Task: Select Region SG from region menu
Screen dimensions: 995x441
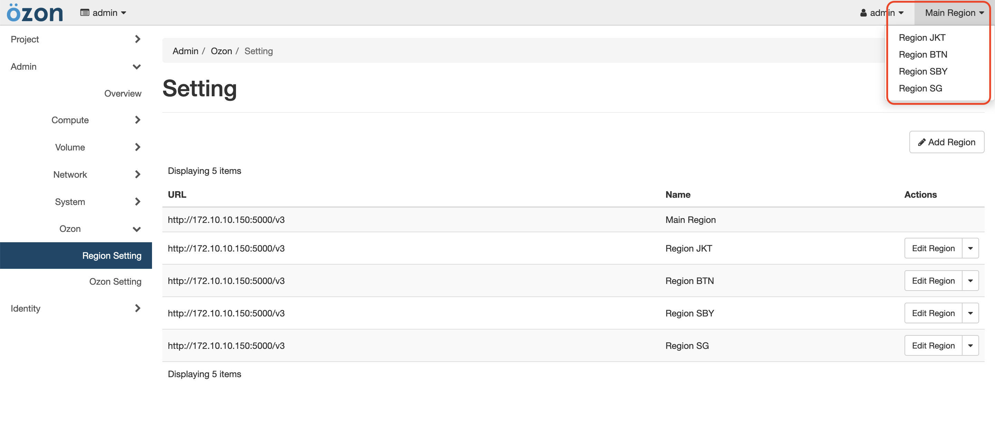Action: tap(920, 88)
